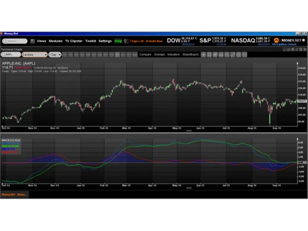The width and height of the screenshot is (308, 231).
Task: Open the Candles chart type dropdown
Action: (34, 55)
